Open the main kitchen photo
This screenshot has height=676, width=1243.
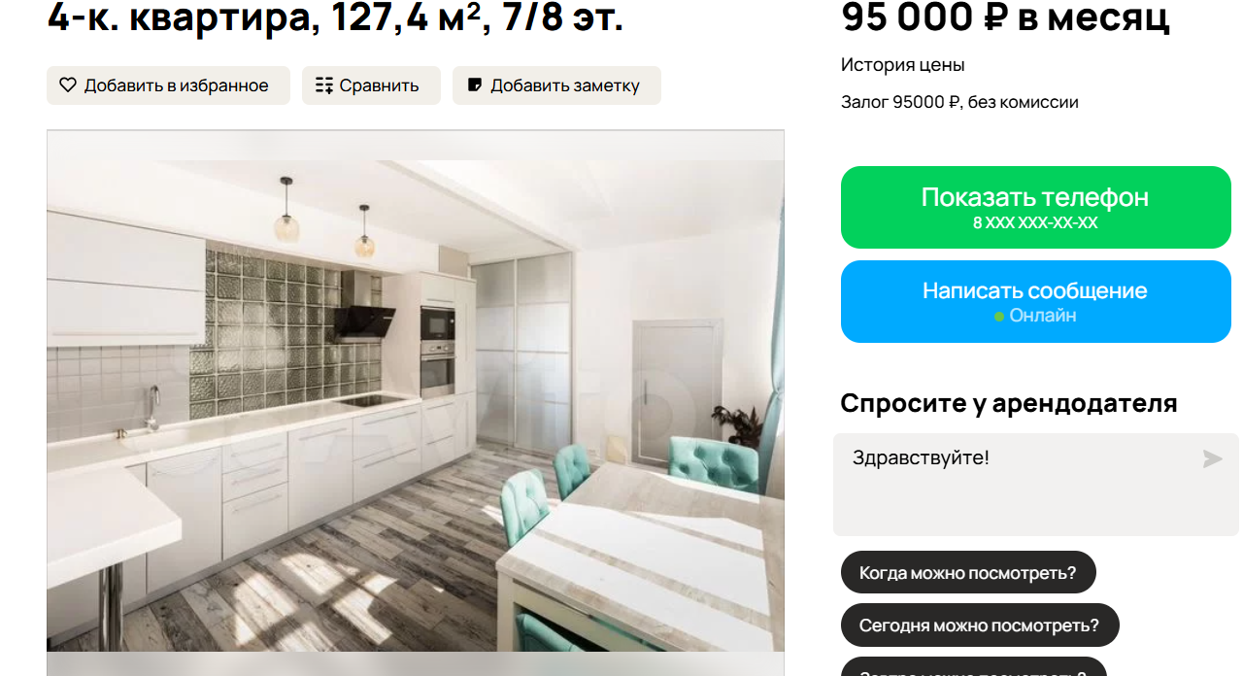[x=416, y=390]
